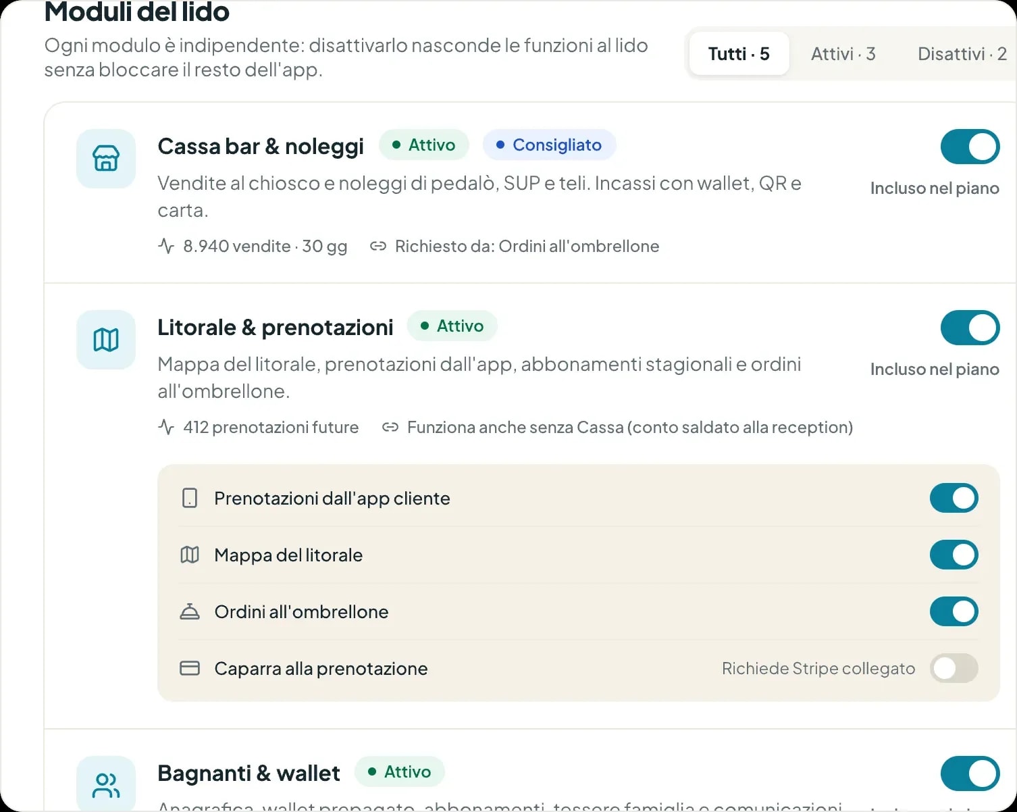Open the Disattivi · 2 tab

pos(962,54)
